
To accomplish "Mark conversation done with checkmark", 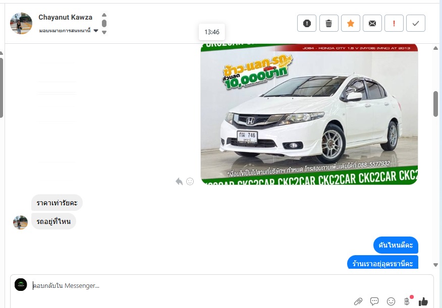I will [x=415, y=23].
